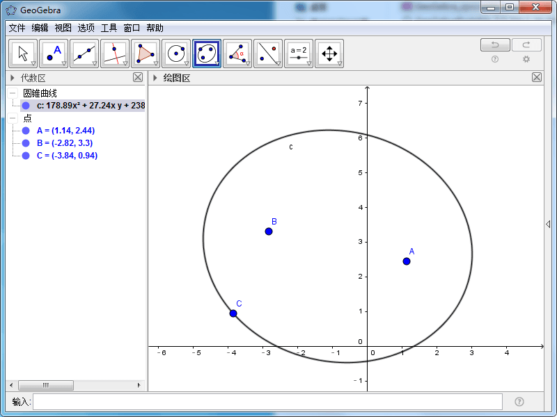Open the 文件 menu

(x=17, y=28)
